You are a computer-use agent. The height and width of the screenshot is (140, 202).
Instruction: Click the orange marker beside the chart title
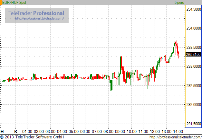click(1, 3)
